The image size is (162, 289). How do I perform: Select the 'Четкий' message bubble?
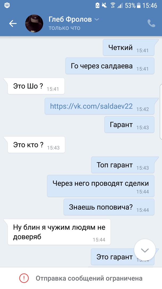coord(129,47)
